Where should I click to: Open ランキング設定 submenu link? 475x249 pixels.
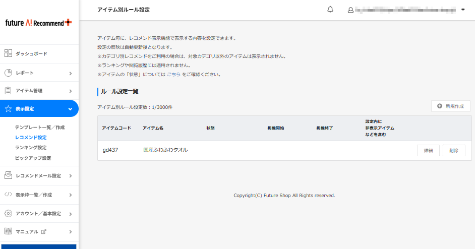[31, 148]
